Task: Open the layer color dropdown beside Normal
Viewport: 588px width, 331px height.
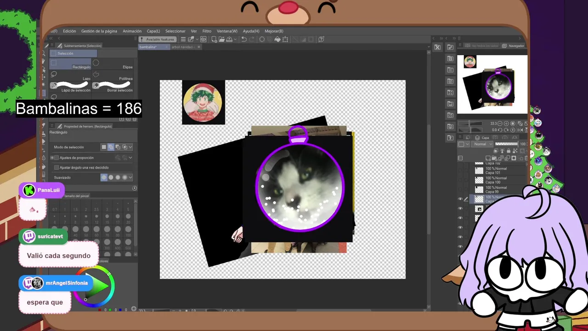Action: tap(464, 144)
